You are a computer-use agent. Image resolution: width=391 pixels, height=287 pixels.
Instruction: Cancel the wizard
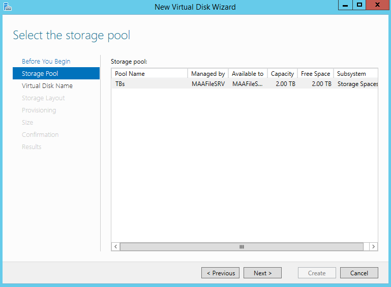pos(359,273)
